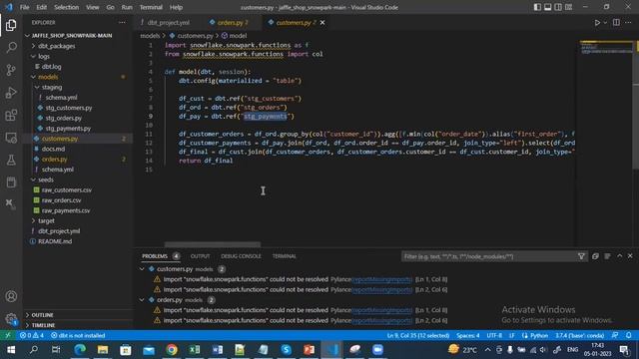
Task: Change Spaces: 4 indentation setting
Action: click(468, 335)
